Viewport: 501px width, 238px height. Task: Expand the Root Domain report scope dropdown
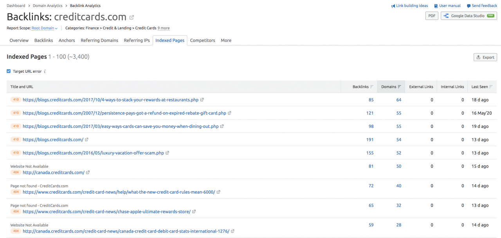tap(44, 28)
